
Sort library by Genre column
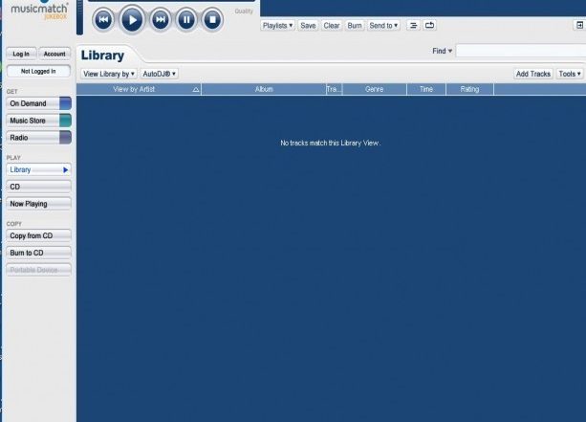(x=375, y=89)
